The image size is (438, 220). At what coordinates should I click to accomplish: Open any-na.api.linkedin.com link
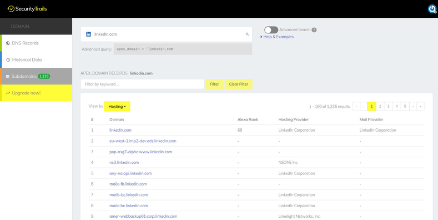pyautogui.click(x=130, y=173)
